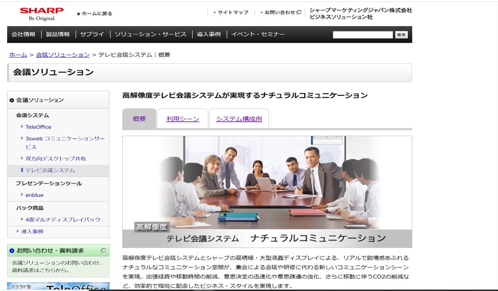Image resolution: width=498 pixels, height=291 pixels.
Task: Click the プレゼンテーションツール sidebar section label
Action: tap(49, 183)
